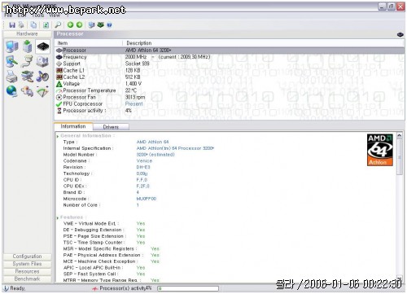Open the Network globe icon
The image size is (407, 294).
pyautogui.click(x=12, y=91)
